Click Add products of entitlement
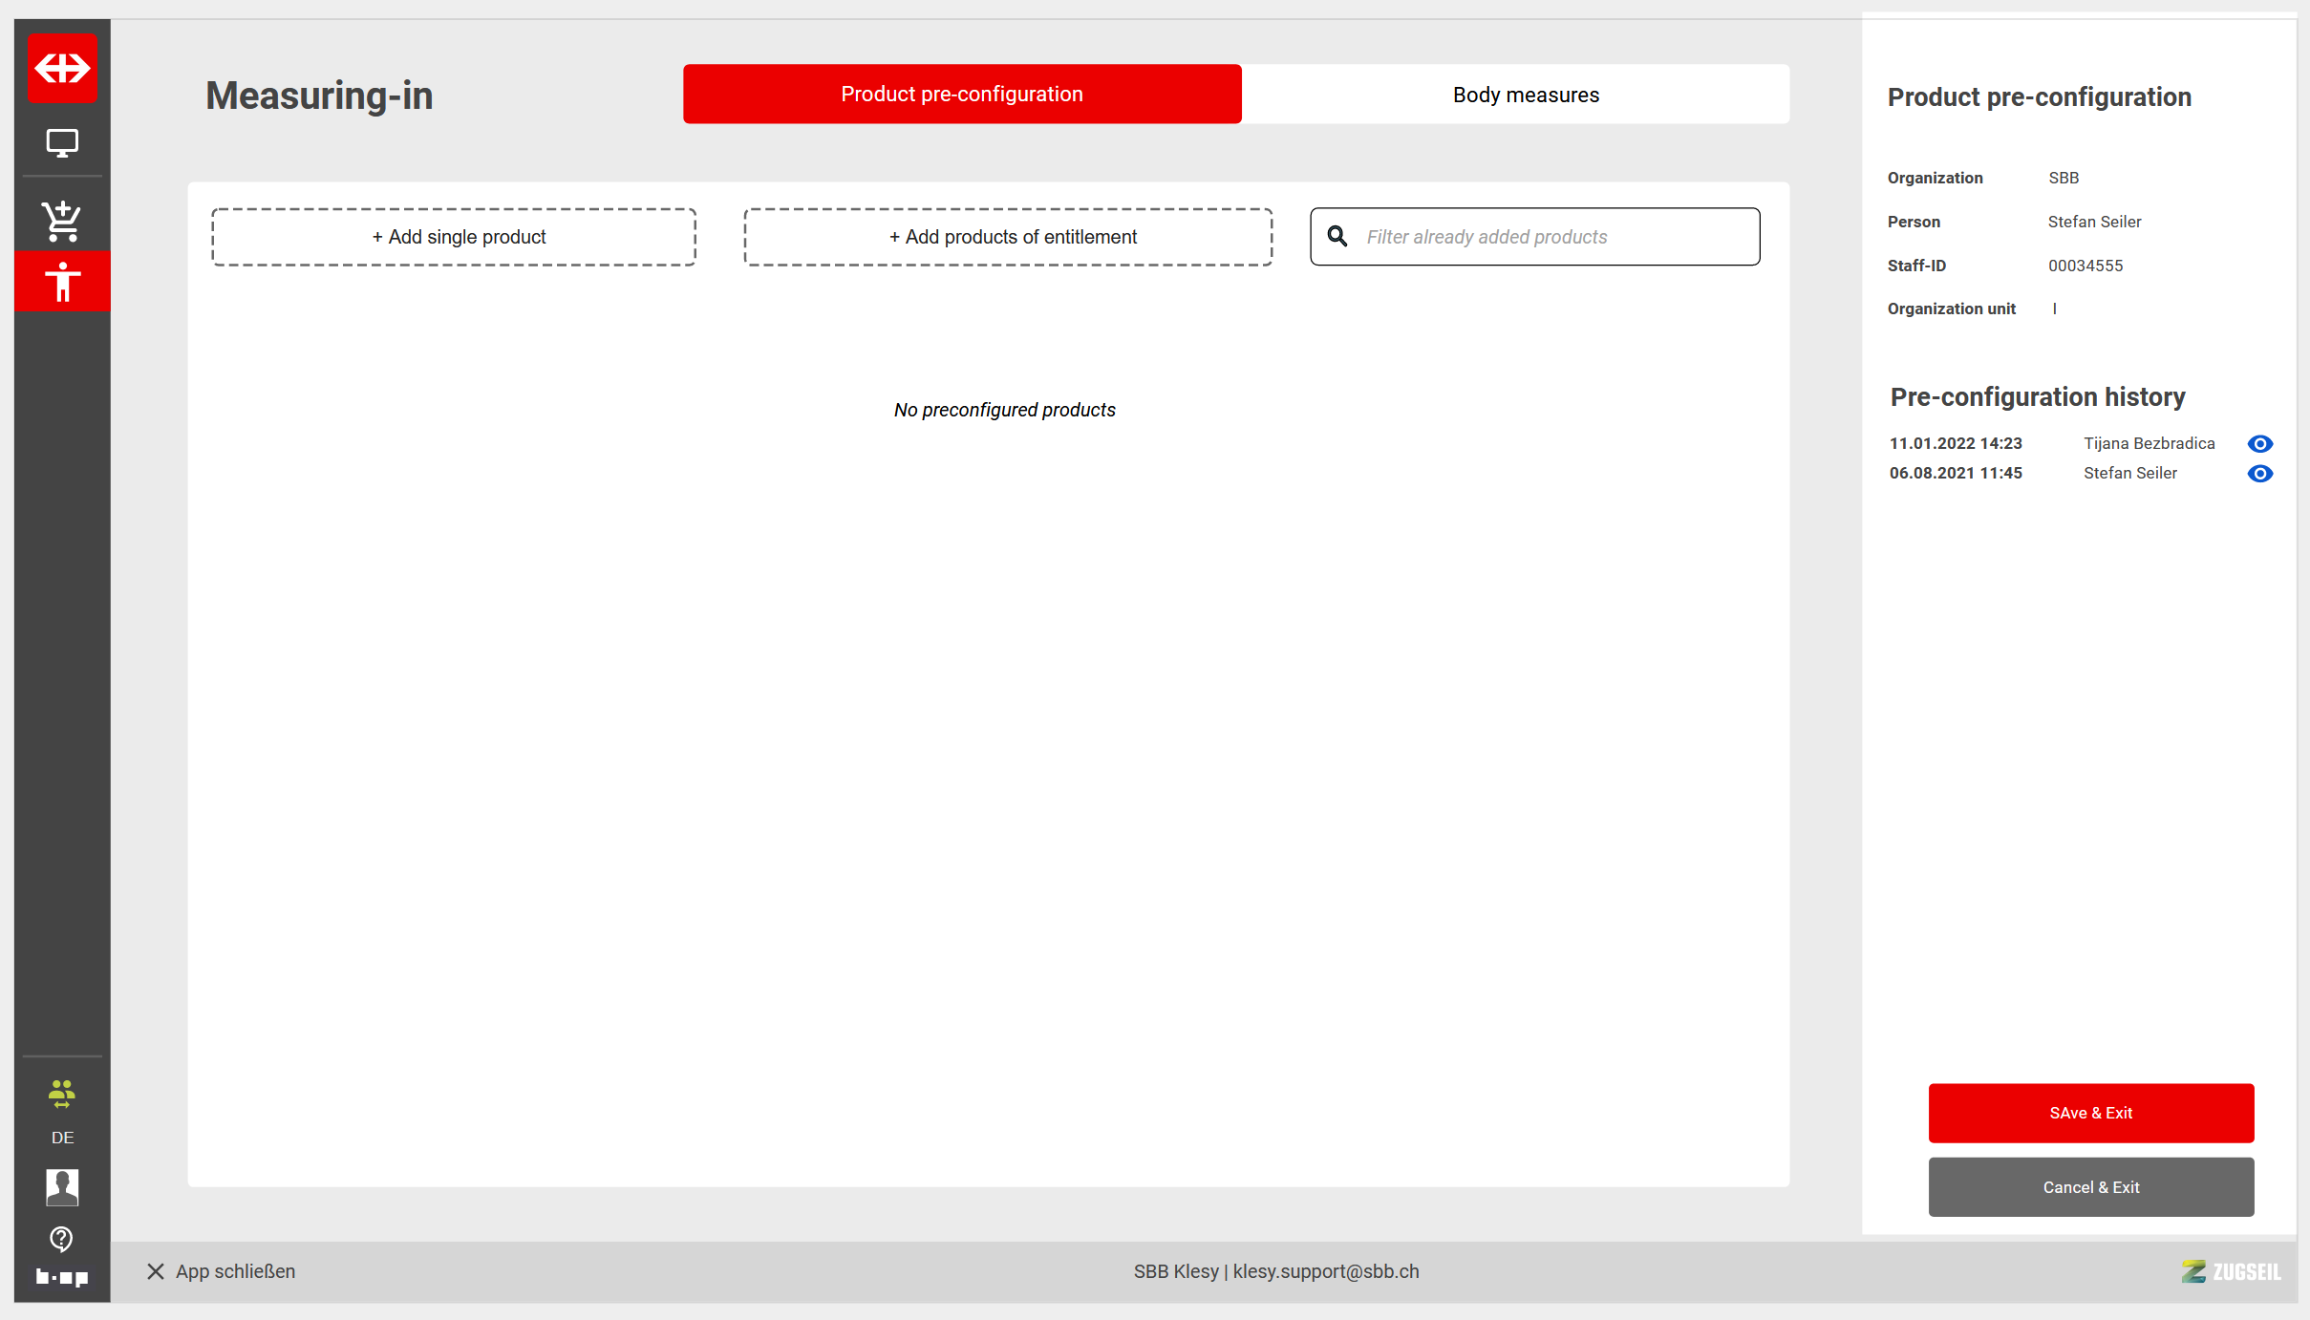Screen dimensions: 2310x1320 point(1008,237)
